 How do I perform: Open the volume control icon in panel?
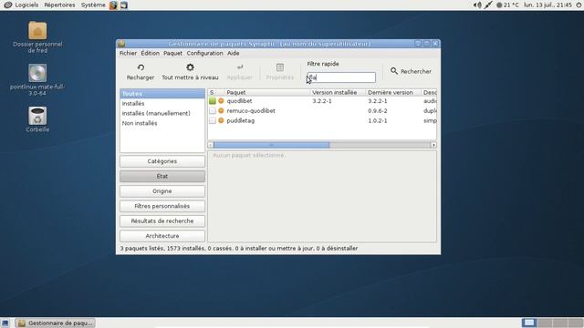[x=477, y=5]
